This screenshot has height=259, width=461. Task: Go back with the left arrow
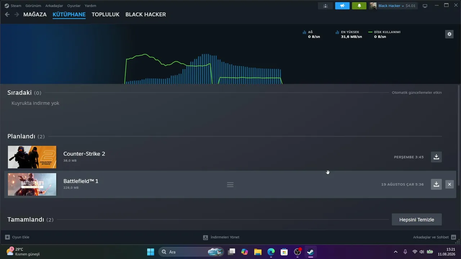[x=7, y=14]
